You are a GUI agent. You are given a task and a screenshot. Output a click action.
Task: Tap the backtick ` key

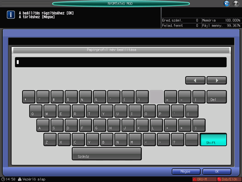[178, 111]
